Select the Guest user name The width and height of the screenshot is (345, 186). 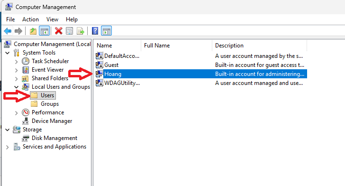pos(111,65)
